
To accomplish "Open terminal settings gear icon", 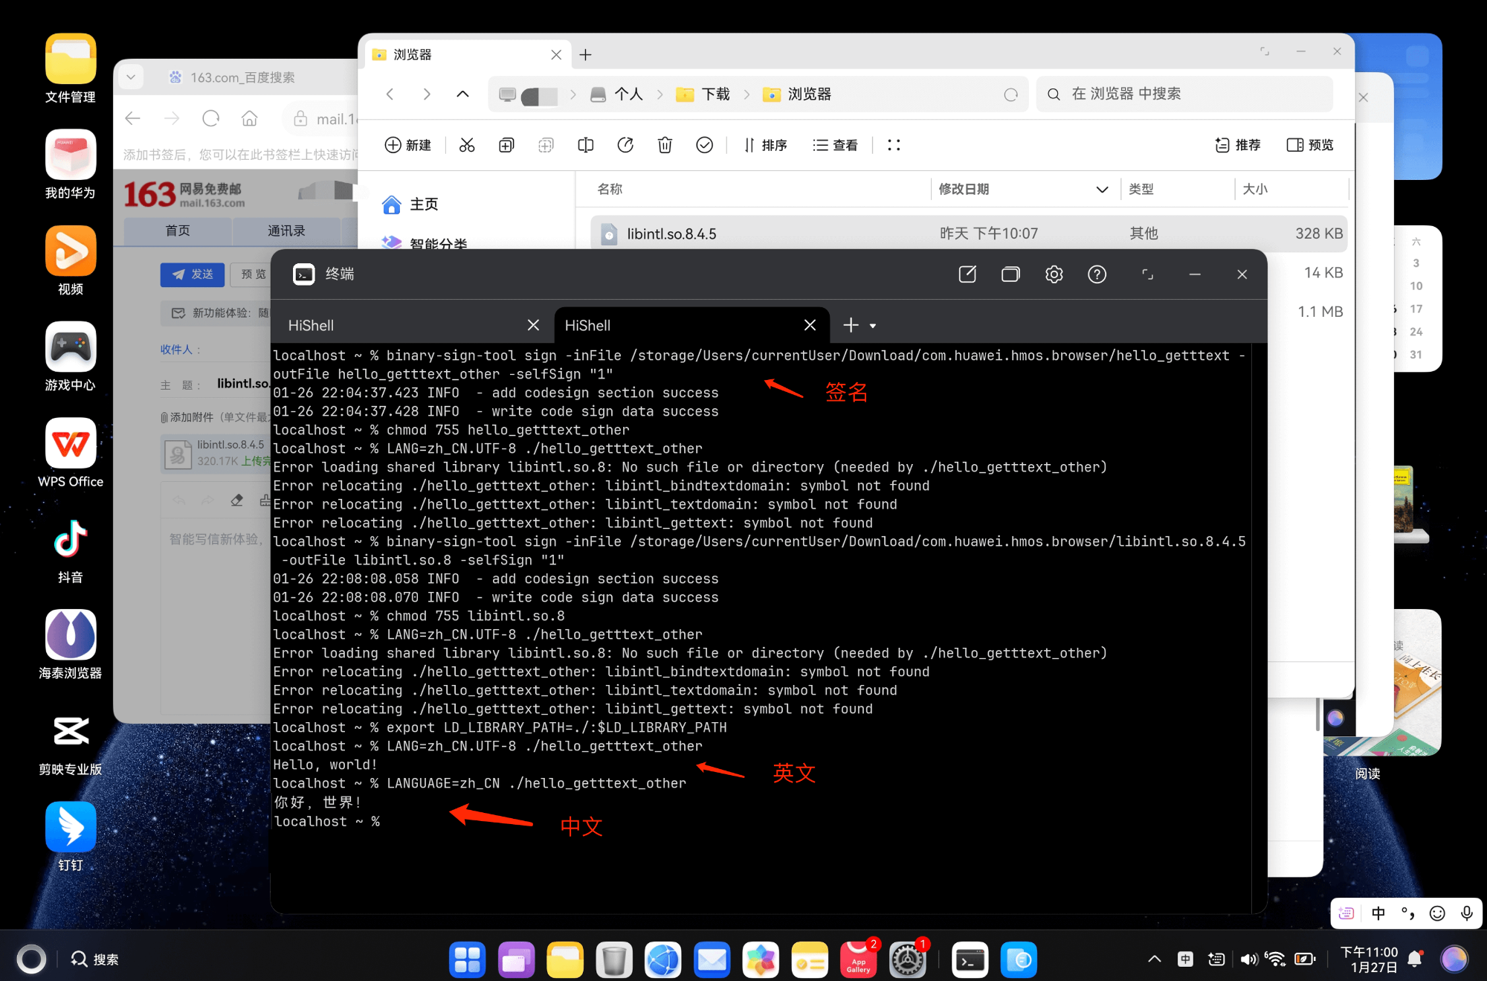I will (x=1054, y=274).
